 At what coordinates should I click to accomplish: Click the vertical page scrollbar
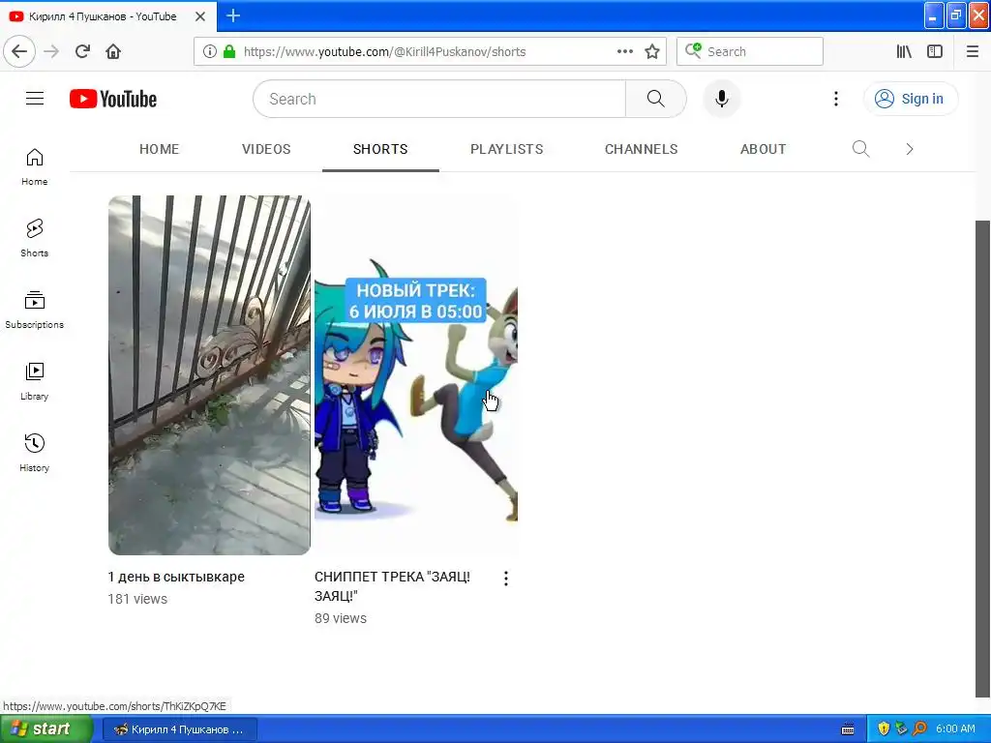pyautogui.click(x=983, y=460)
